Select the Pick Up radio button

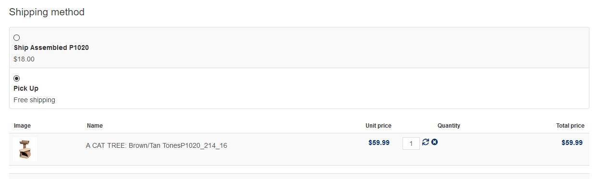point(17,78)
